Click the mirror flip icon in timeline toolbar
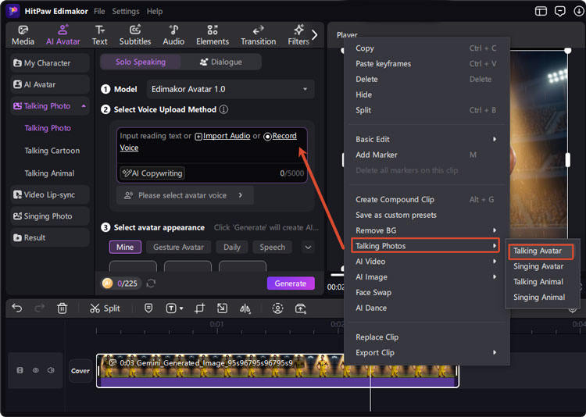586x417 pixels. pyautogui.click(x=245, y=308)
